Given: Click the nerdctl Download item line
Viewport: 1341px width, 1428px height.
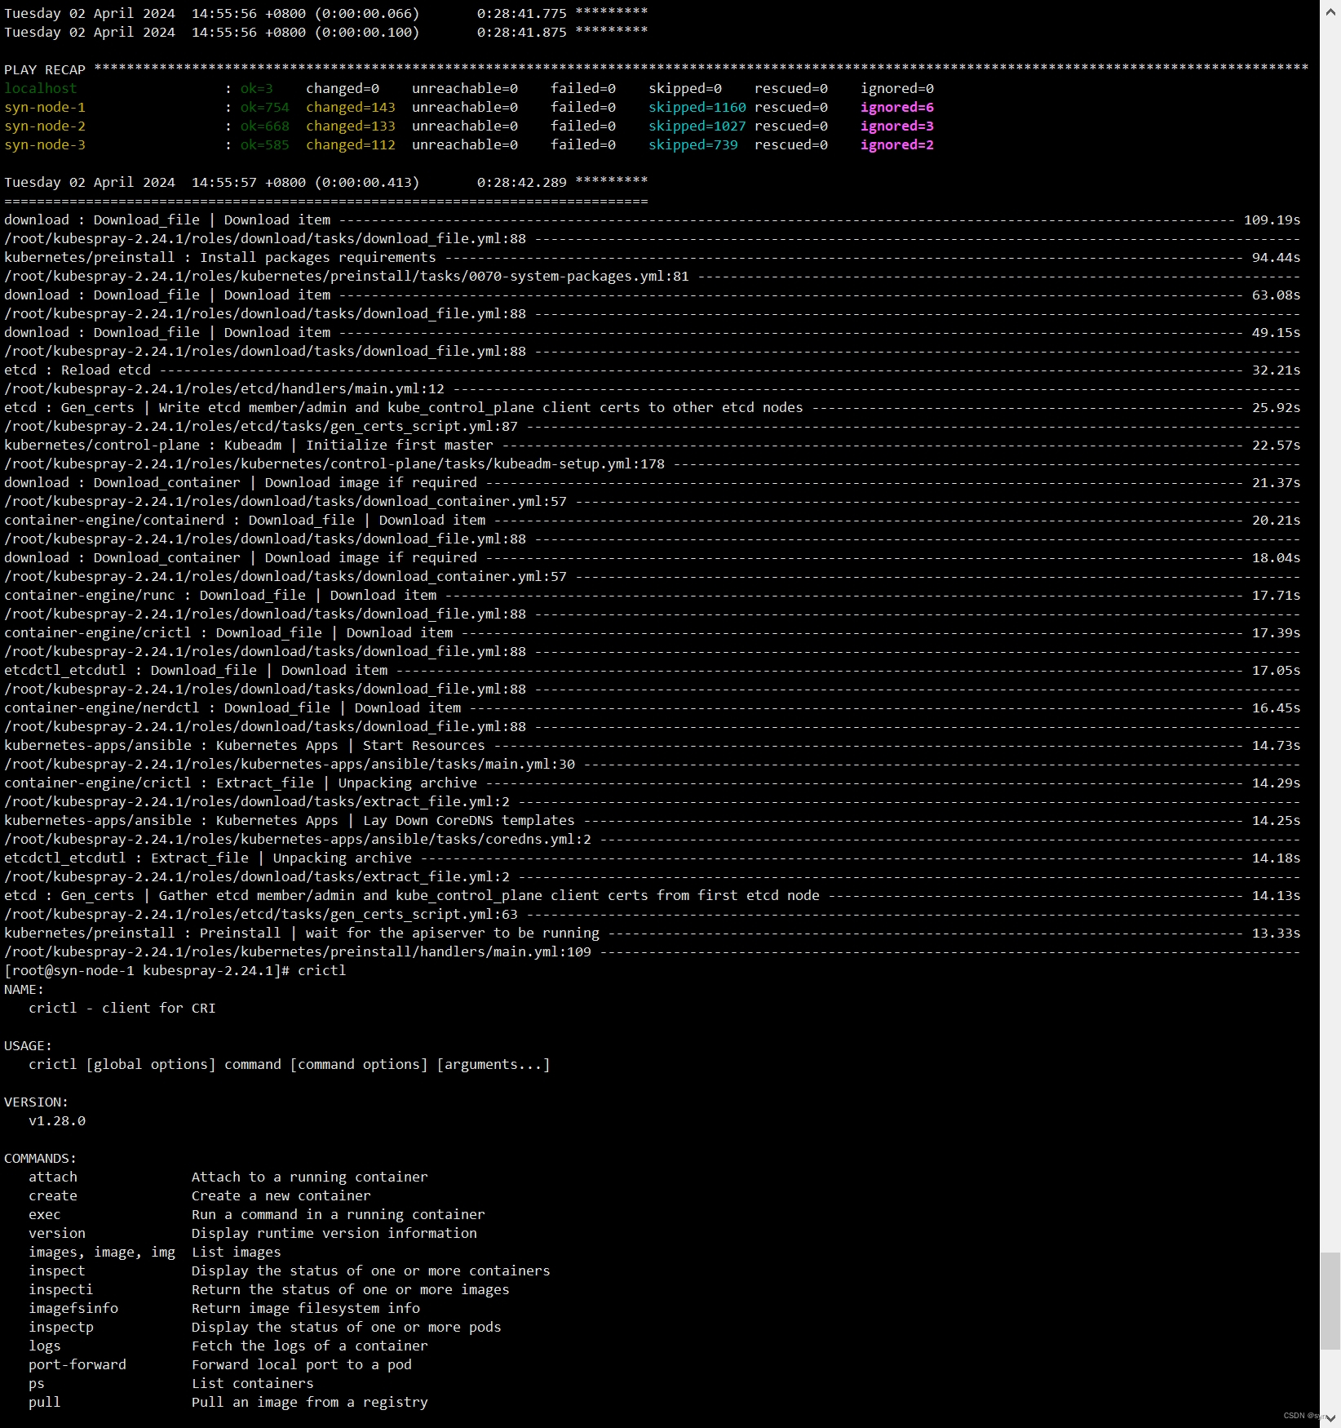Looking at the screenshot, I should [653, 707].
